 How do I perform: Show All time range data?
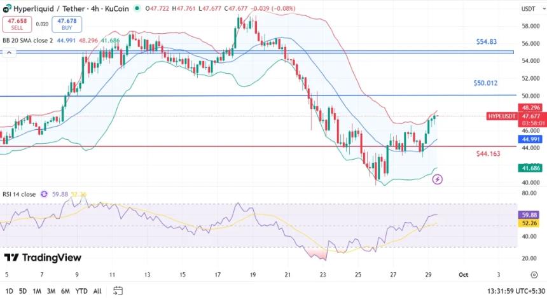click(97, 291)
